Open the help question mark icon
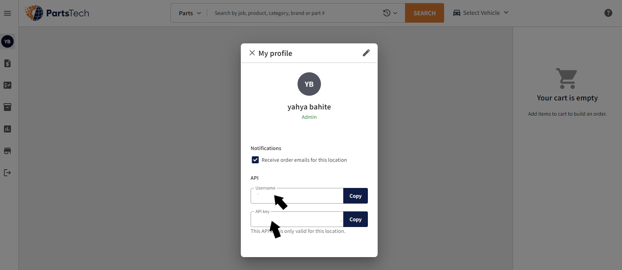 pyautogui.click(x=608, y=13)
